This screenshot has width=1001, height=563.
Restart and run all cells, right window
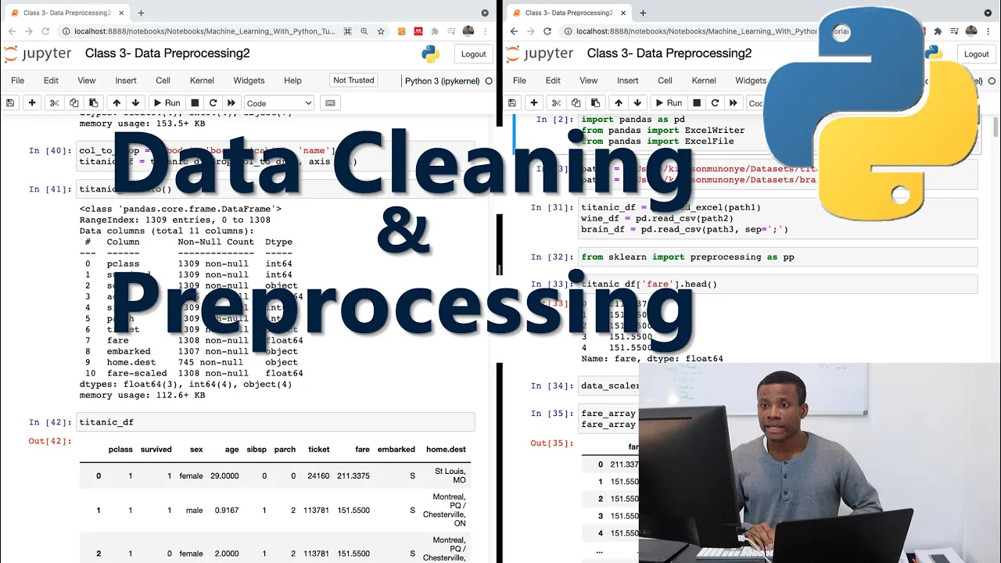pyautogui.click(x=734, y=102)
